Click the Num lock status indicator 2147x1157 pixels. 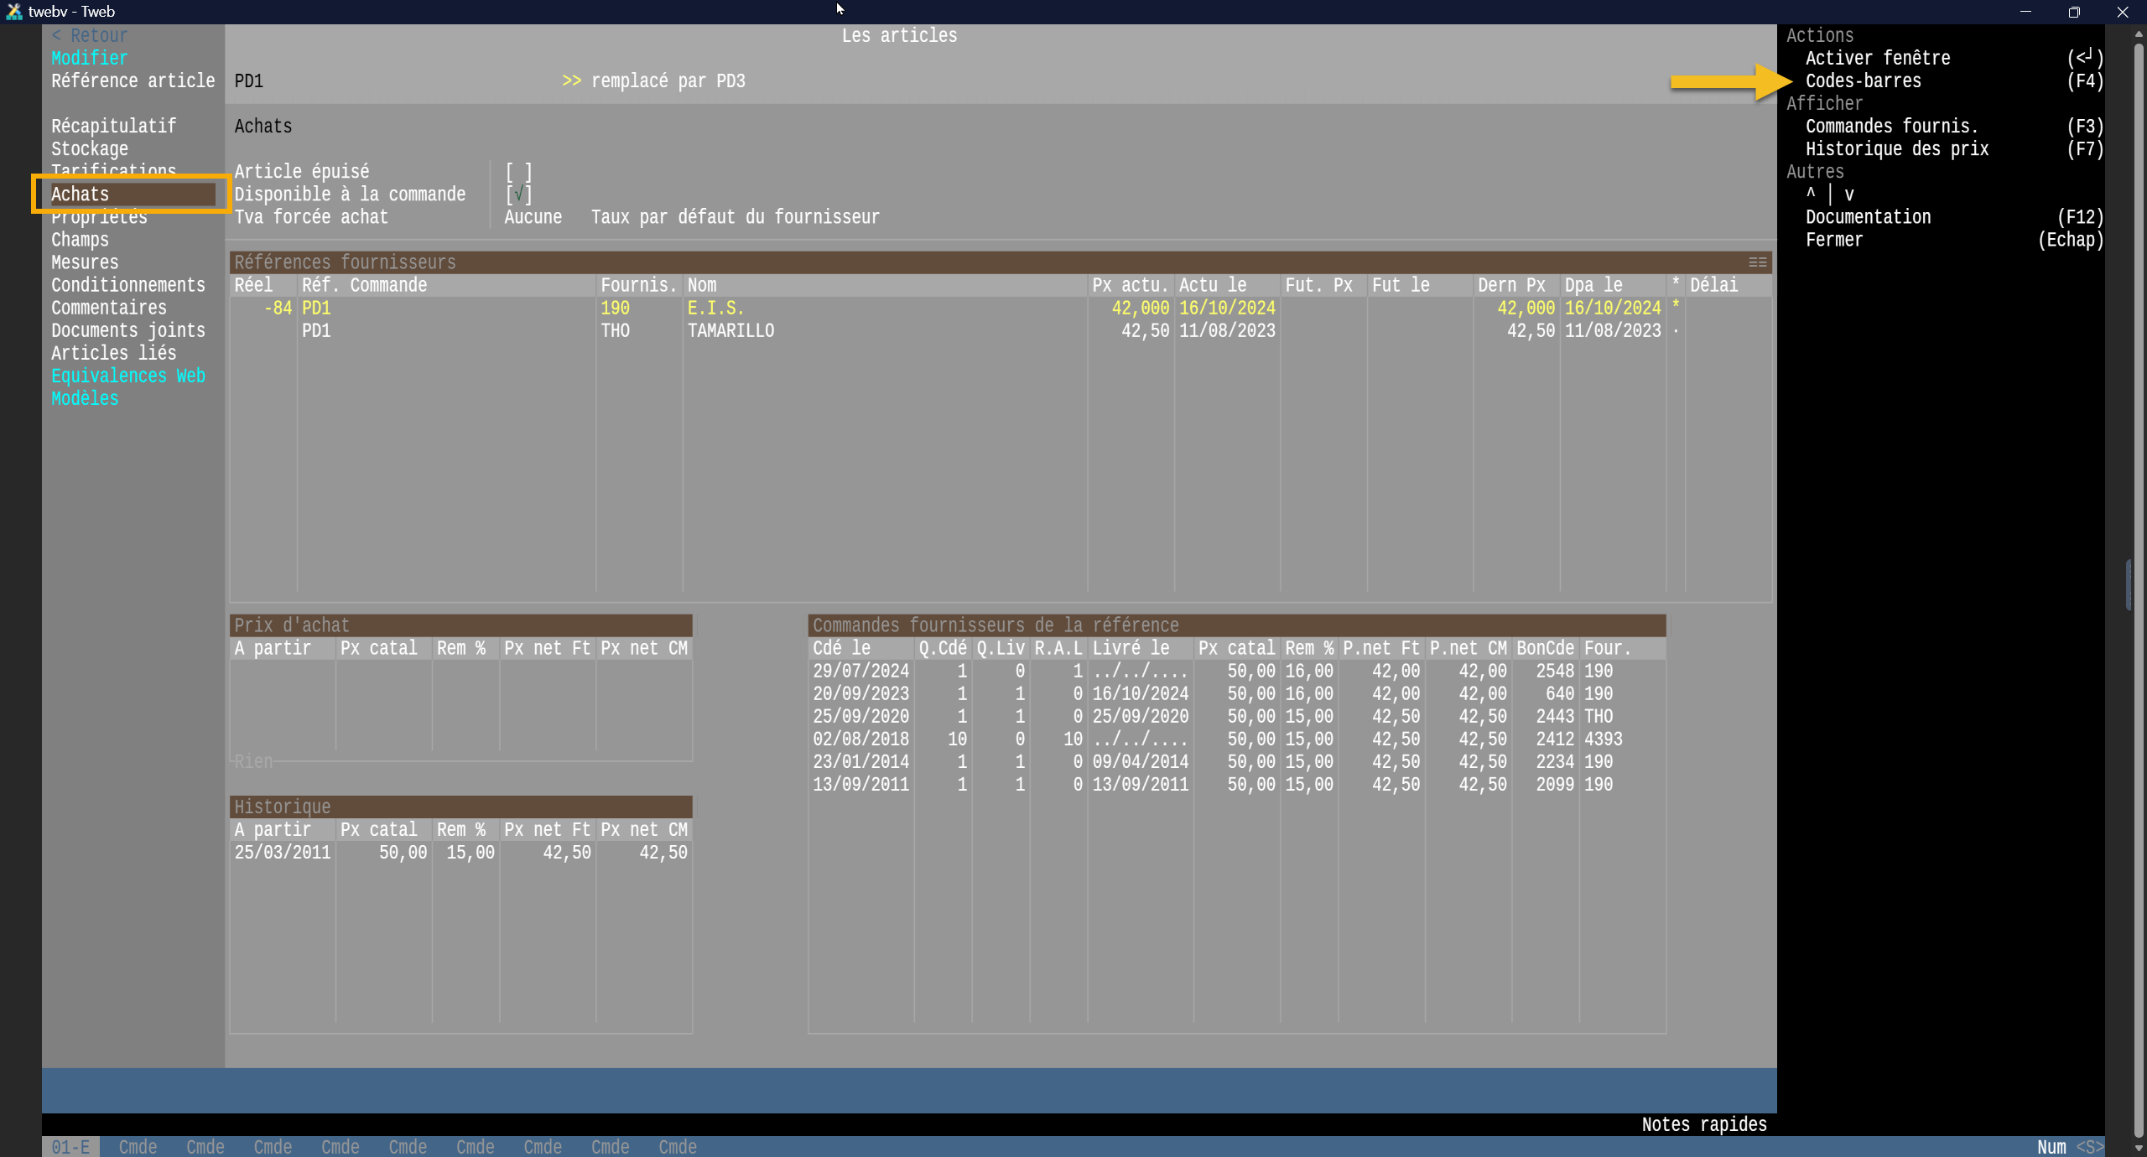pyautogui.click(x=2051, y=1146)
